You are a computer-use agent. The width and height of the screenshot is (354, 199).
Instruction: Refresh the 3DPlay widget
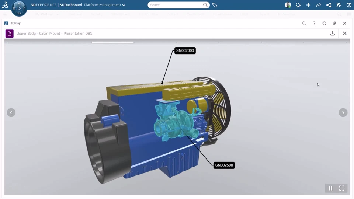[x=324, y=23]
